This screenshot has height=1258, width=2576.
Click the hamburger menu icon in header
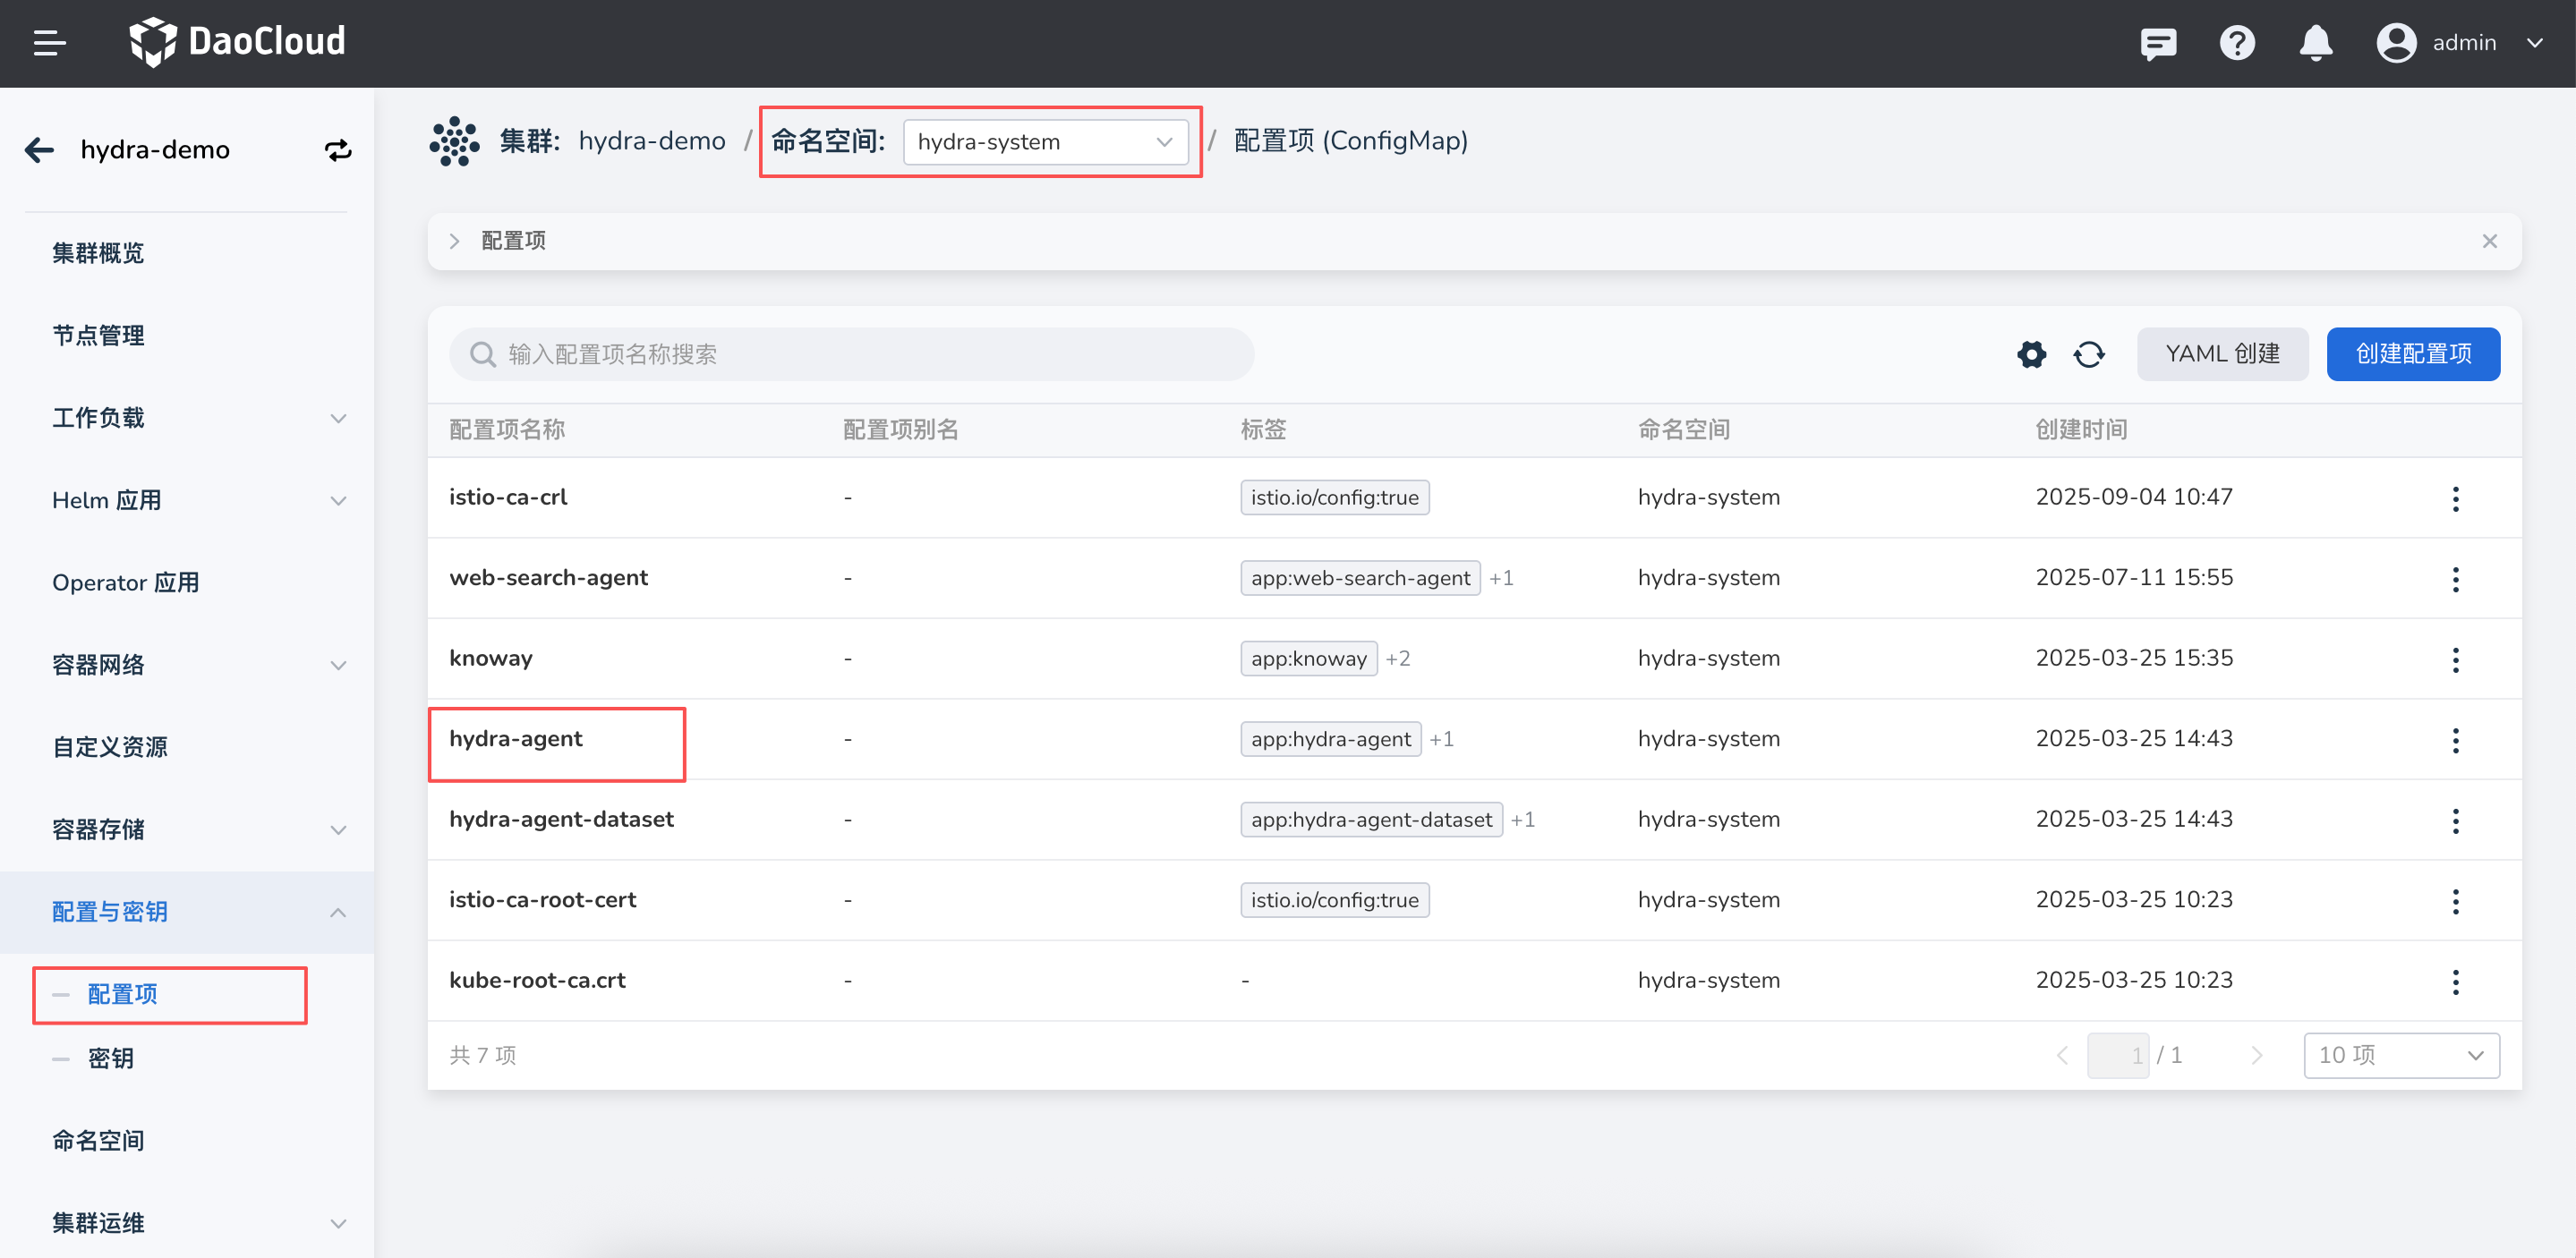[x=49, y=43]
